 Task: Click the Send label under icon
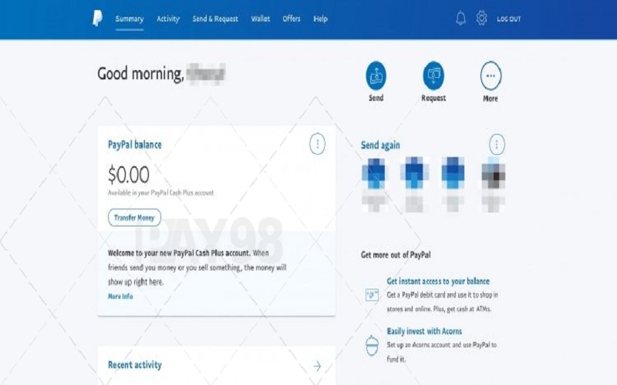click(x=376, y=98)
